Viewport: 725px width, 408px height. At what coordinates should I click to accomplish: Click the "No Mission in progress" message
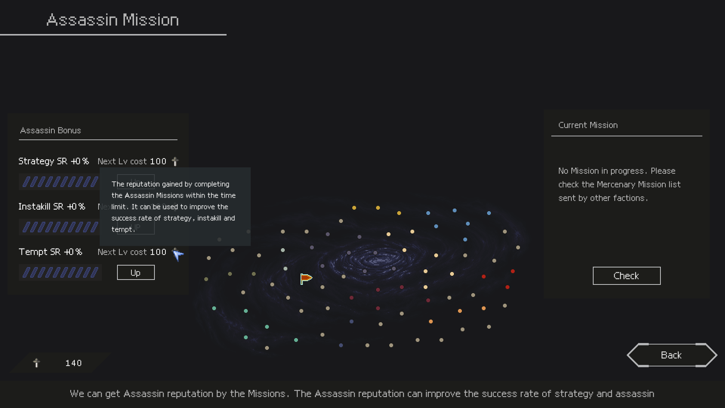pyautogui.click(x=619, y=184)
